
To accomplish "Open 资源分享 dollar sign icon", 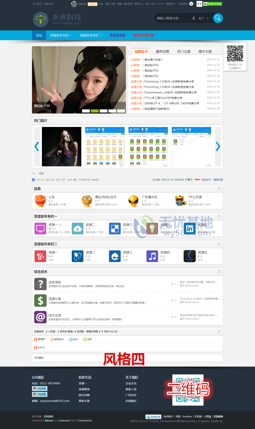I will 40,300.
